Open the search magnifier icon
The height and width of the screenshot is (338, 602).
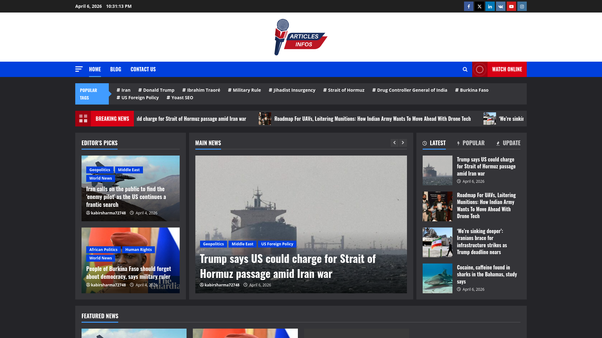tap(465, 69)
